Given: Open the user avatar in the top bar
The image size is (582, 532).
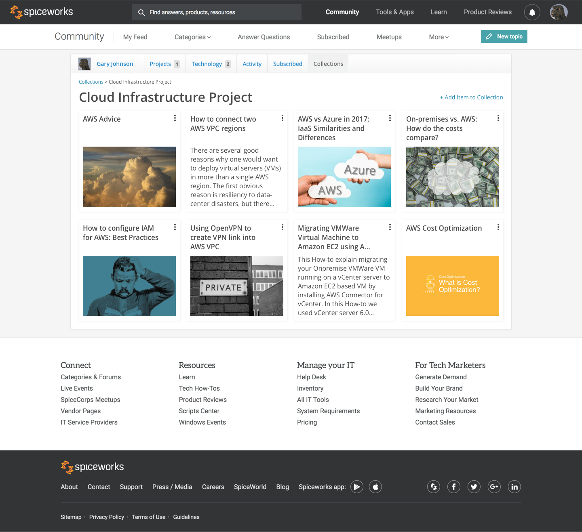Looking at the screenshot, I should (x=559, y=12).
